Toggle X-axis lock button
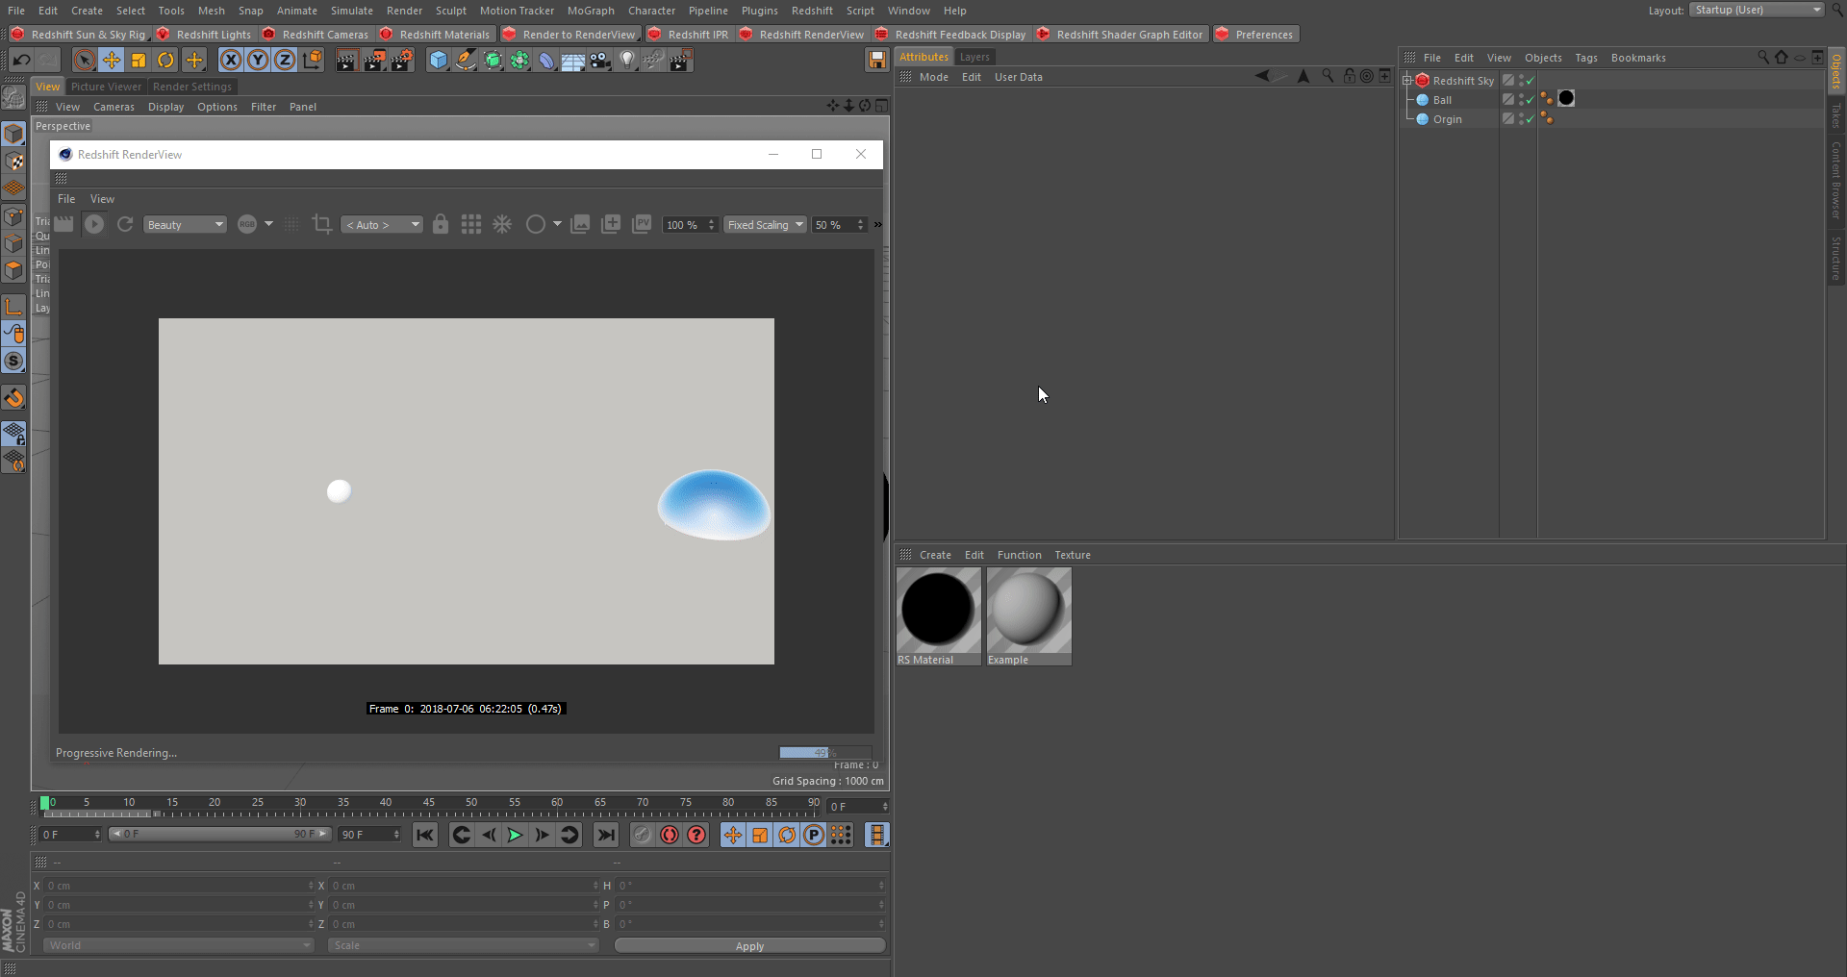The height and width of the screenshot is (977, 1847). click(x=231, y=61)
